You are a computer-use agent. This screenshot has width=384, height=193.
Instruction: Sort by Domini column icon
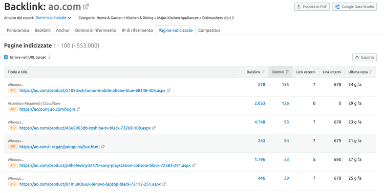tap(287, 72)
